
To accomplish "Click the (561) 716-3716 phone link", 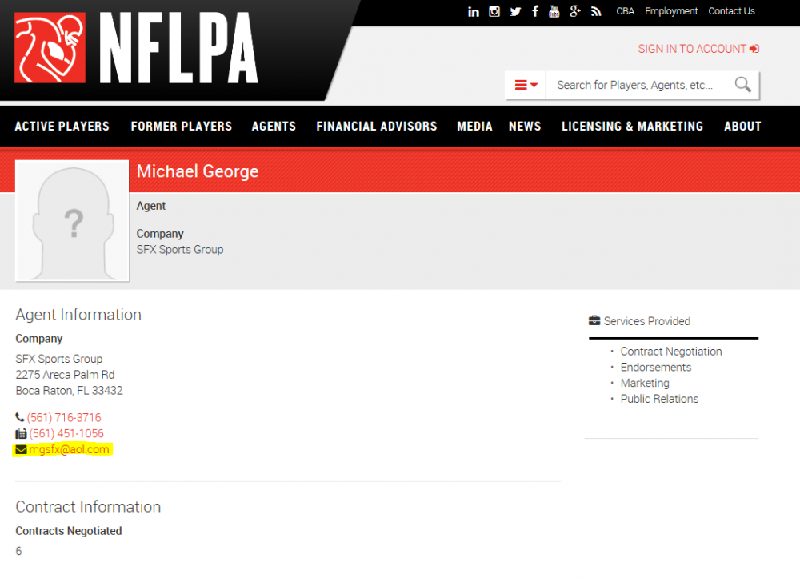I will tap(64, 418).
